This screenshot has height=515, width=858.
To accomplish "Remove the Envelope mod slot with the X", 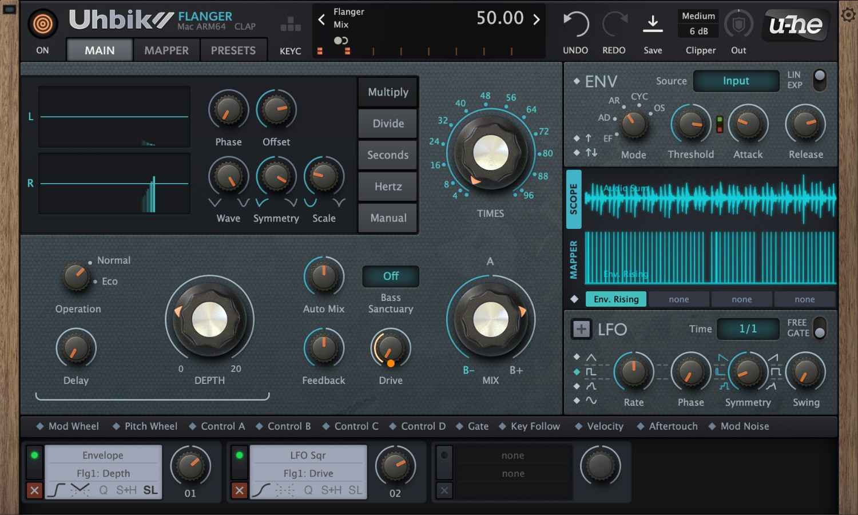I will pyautogui.click(x=33, y=490).
